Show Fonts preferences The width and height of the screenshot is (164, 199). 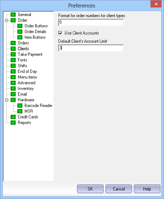22,60
